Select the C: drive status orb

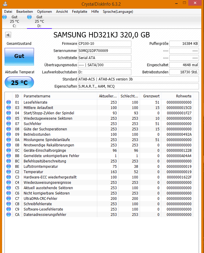pos(5,17)
